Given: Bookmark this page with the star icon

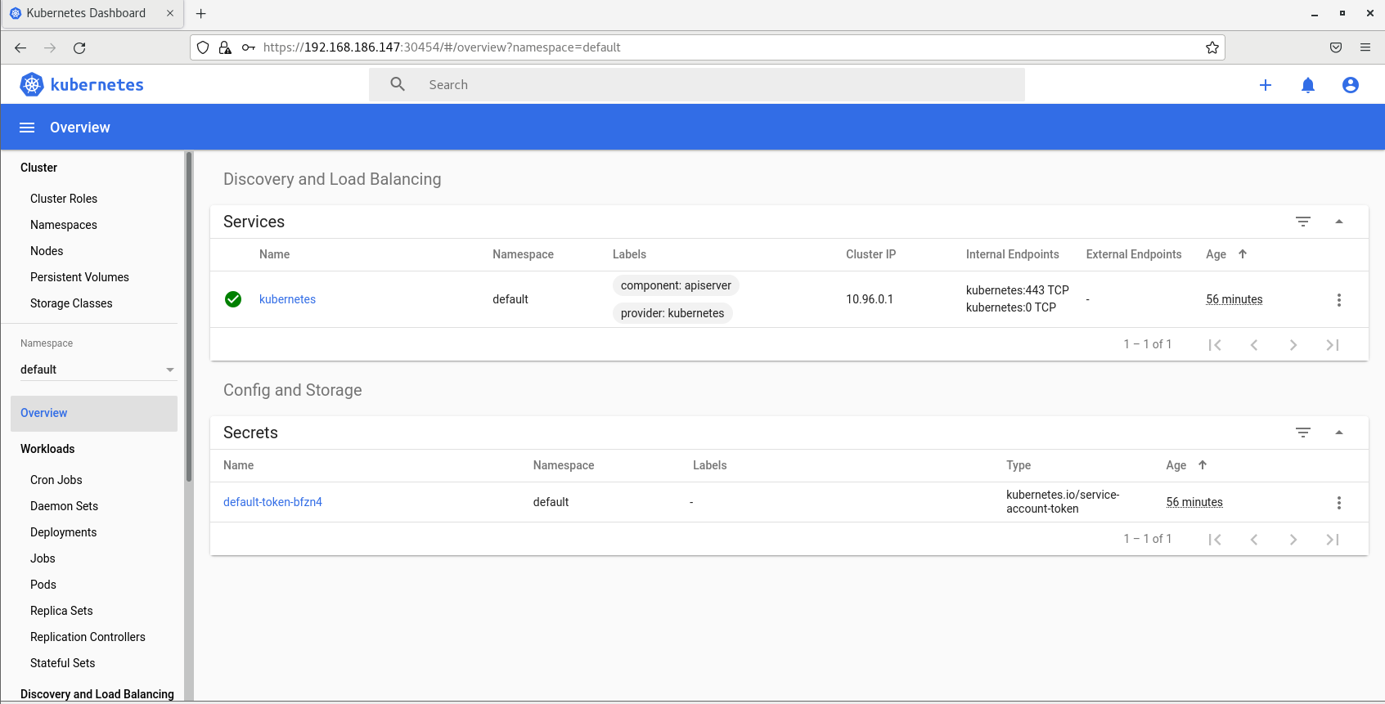Looking at the screenshot, I should [1212, 47].
